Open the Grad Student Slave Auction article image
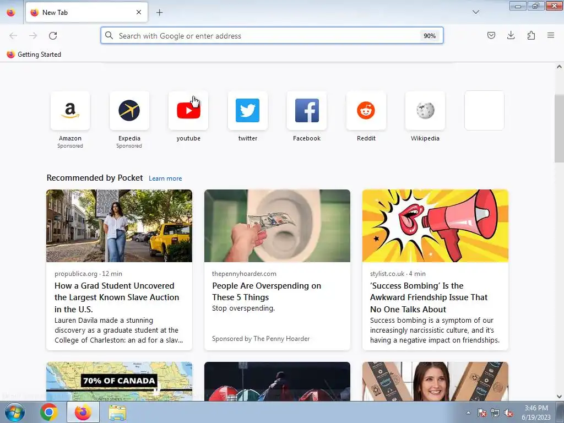Screen dimensions: 564x423 coord(119,226)
